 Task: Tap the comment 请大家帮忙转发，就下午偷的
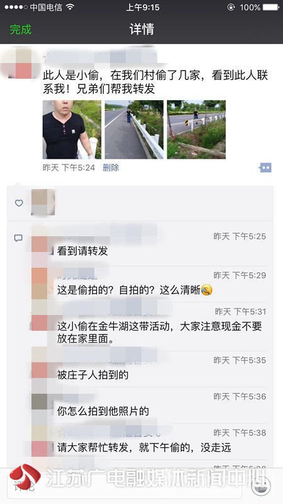[x=144, y=448]
